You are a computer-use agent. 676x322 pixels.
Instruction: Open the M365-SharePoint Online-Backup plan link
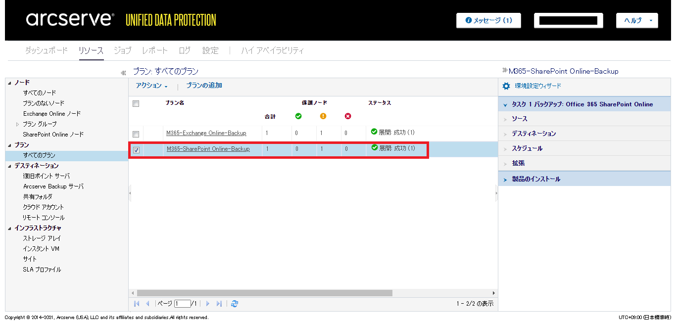[208, 149]
